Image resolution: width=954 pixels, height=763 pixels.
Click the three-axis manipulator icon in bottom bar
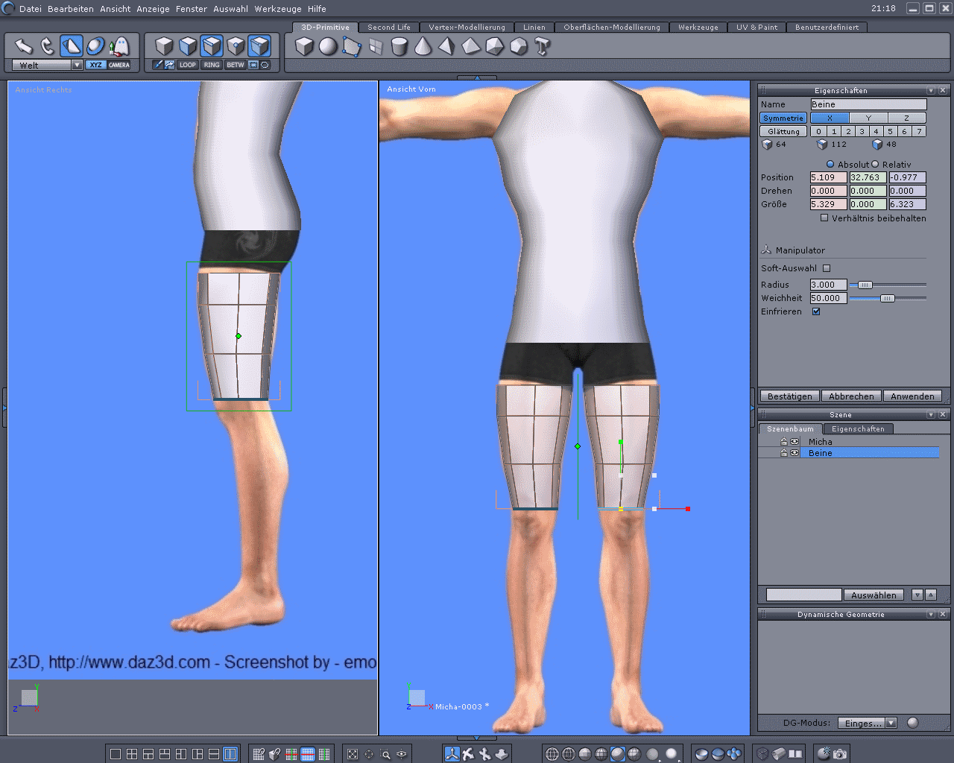[x=452, y=754]
